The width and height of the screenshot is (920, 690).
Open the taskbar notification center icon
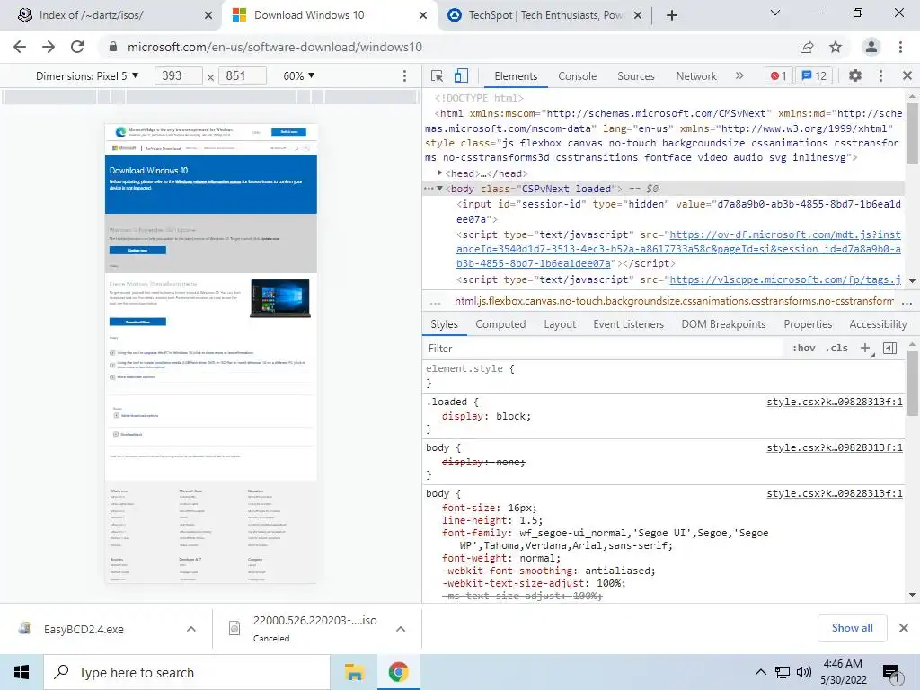(891, 673)
